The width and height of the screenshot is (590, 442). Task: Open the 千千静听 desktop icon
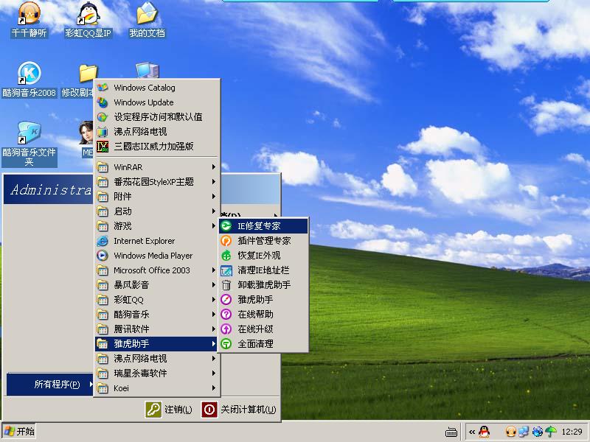coord(29,13)
